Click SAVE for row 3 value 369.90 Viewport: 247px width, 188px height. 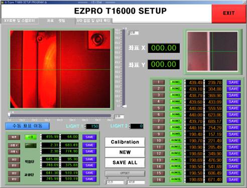(233, 95)
